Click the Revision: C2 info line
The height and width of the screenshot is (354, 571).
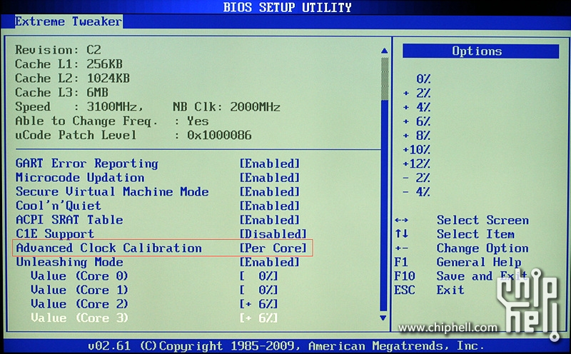pos(59,50)
